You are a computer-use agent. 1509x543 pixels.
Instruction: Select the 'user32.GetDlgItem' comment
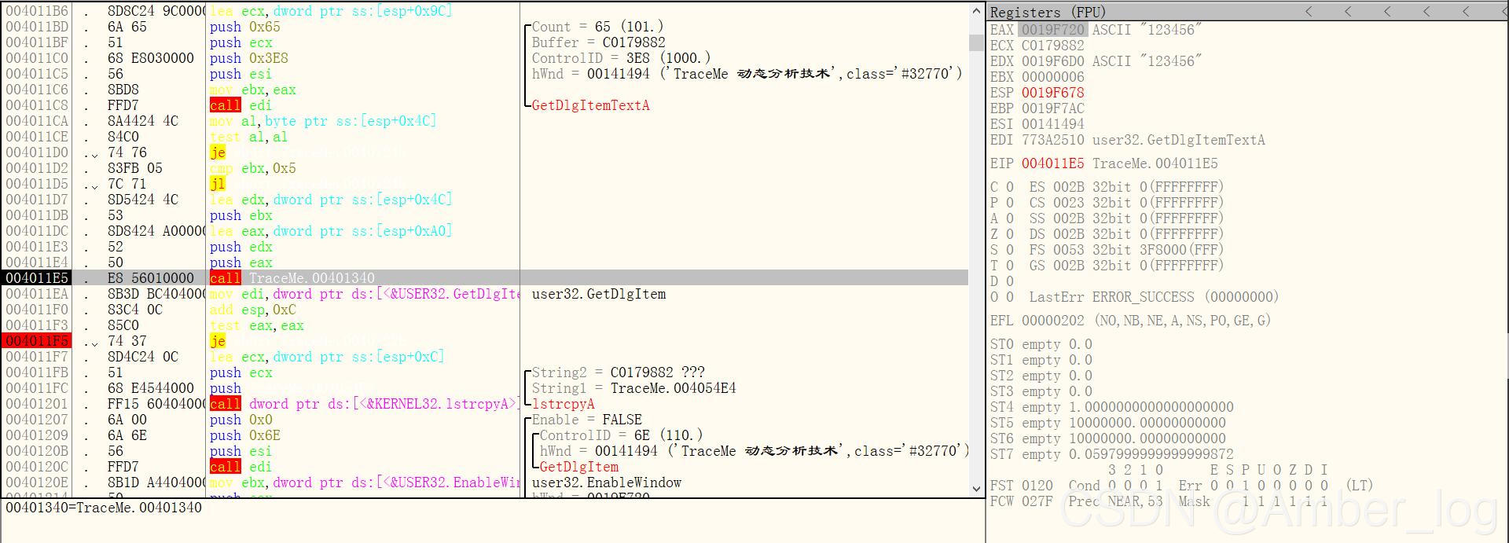[598, 294]
